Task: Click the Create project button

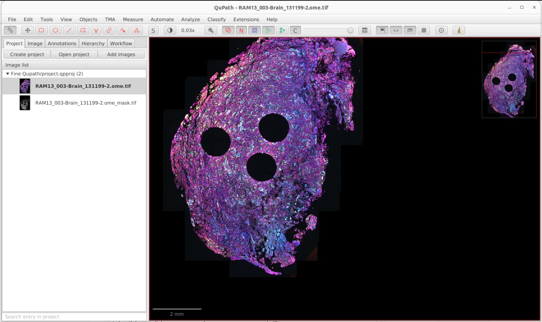Action: point(27,54)
